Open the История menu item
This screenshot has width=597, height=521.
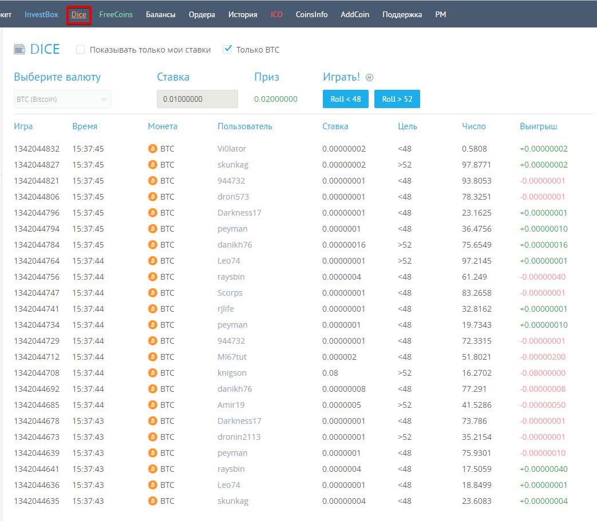(x=243, y=14)
